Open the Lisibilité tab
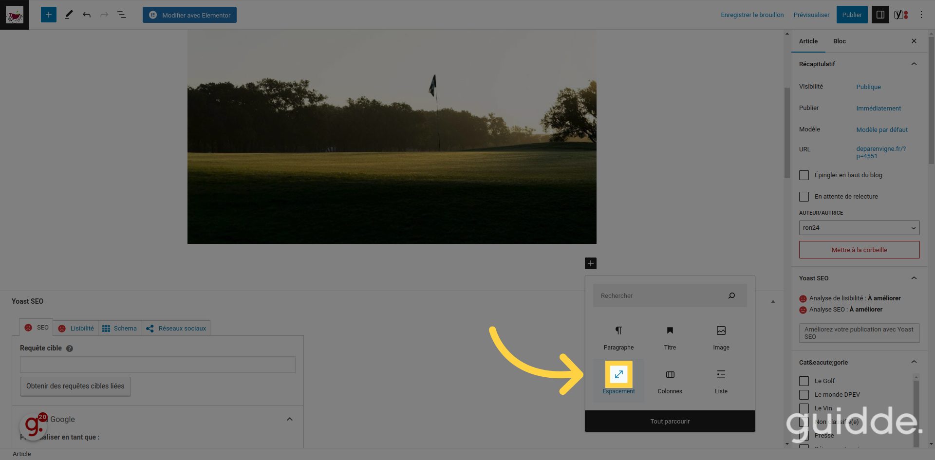Image resolution: width=935 pixels, height=460 pixels. [x=76, y=328]
